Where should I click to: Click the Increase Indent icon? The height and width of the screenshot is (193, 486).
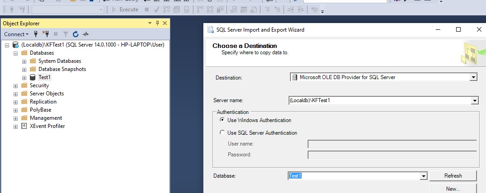pos(300,9)
